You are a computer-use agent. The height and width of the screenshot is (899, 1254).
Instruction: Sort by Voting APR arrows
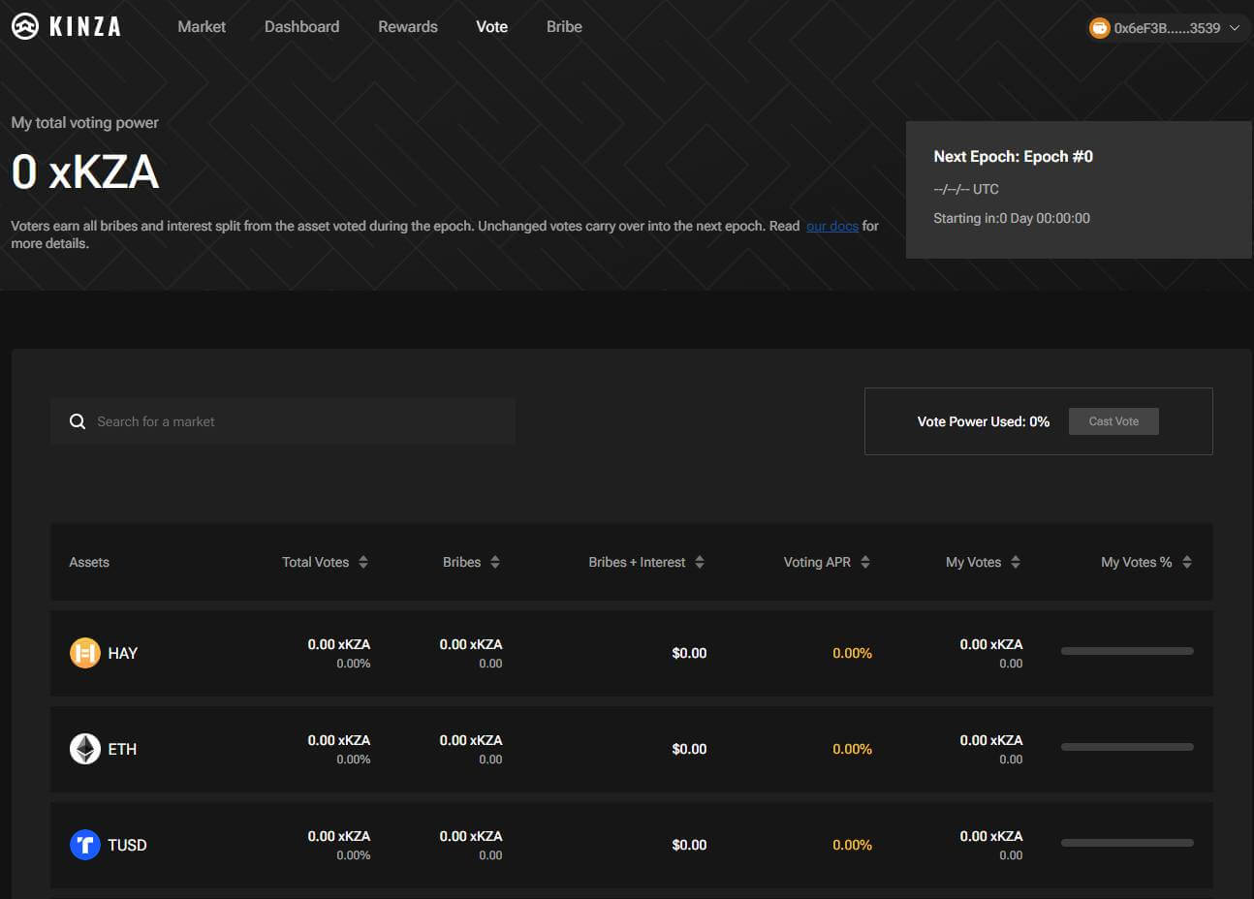(x=865, y=562)
